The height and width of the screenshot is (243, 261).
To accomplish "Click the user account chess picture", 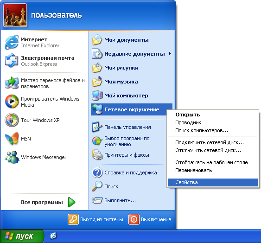I will 15,15.
